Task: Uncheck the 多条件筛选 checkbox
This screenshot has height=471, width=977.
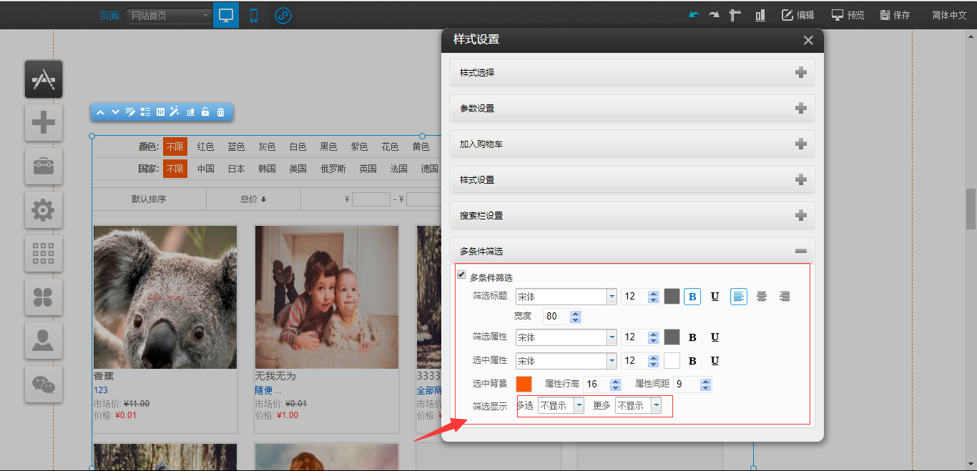Action: click(x=461, y=275)
